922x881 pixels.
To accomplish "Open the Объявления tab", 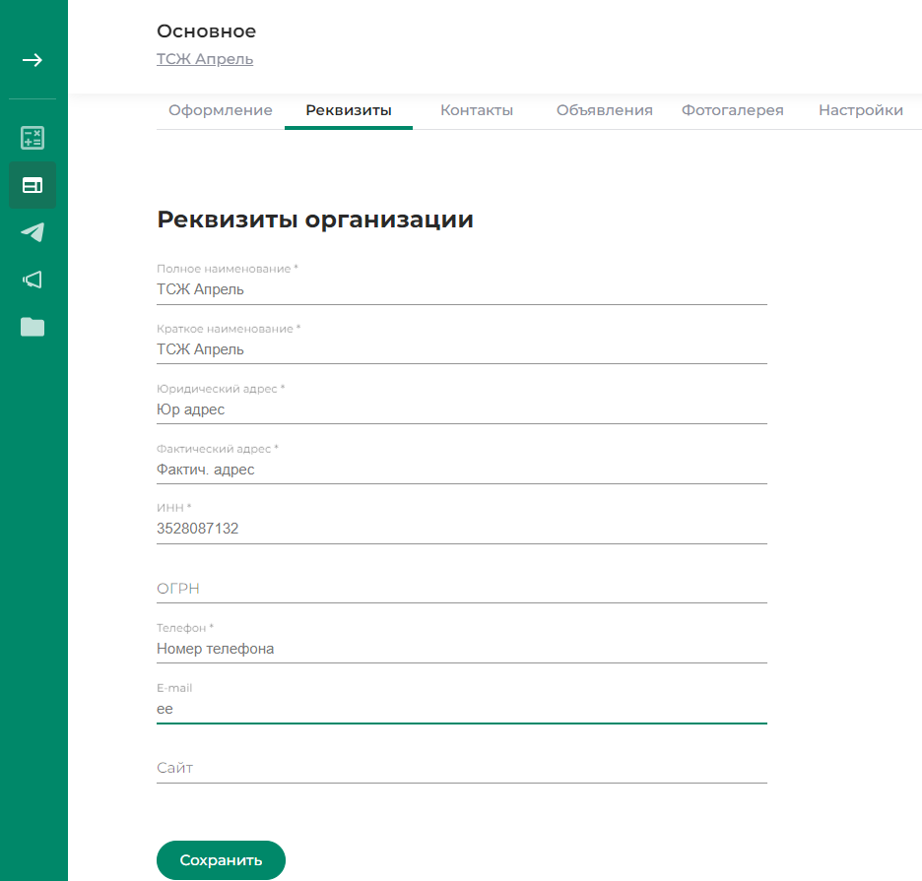I will click(x=605, y=110).
